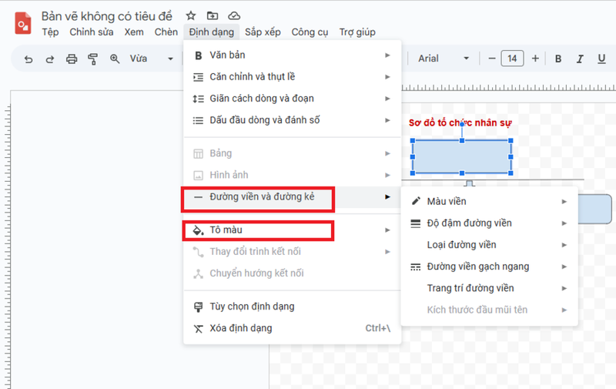Expand arrow next to Đường viền gạch ngang
Image resolution: width=616 pixels, height=389 pixels.
click(564, 267)
